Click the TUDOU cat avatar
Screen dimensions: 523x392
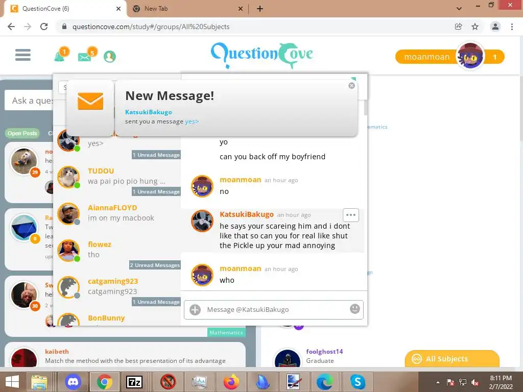point(68,177)
